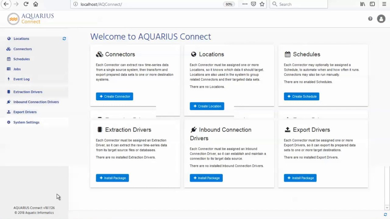Click the browser Search box
The height and width of the screenshot is (219, 390).
pos(299,4)
